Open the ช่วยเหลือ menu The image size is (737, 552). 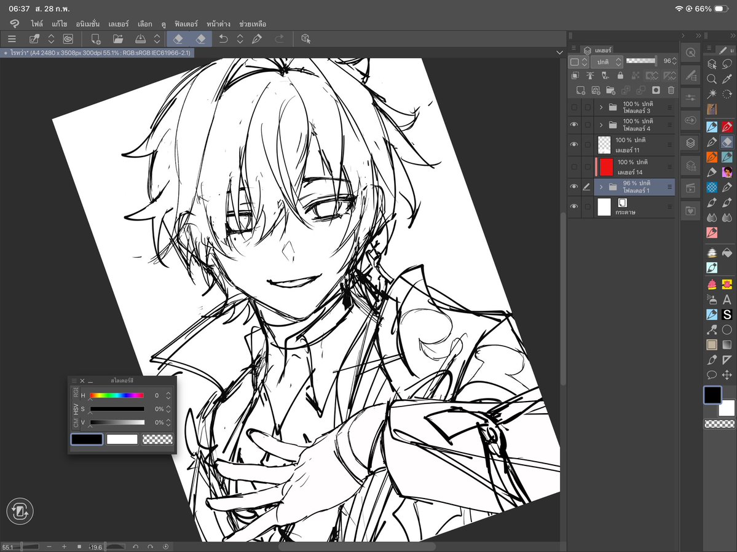(253, 23)
